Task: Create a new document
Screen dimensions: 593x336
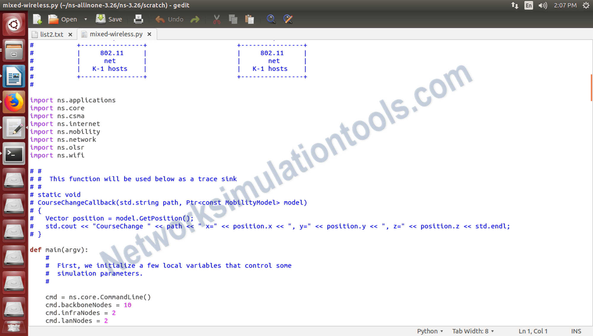Action: coord(37,19)
